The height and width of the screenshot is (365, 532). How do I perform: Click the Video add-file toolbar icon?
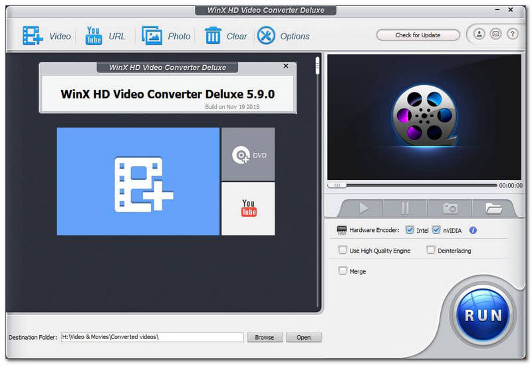(x=33, y=36)
